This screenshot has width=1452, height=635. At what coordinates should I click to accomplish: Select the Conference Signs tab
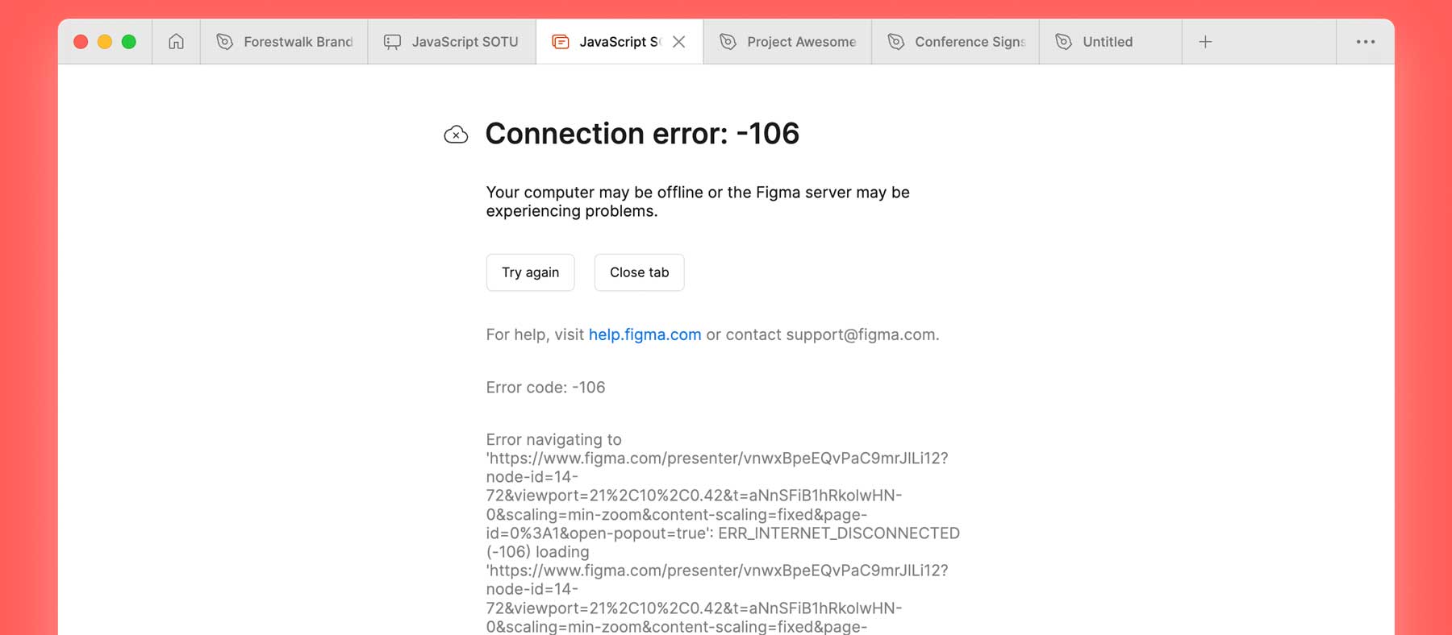click(x=955, y=42)
